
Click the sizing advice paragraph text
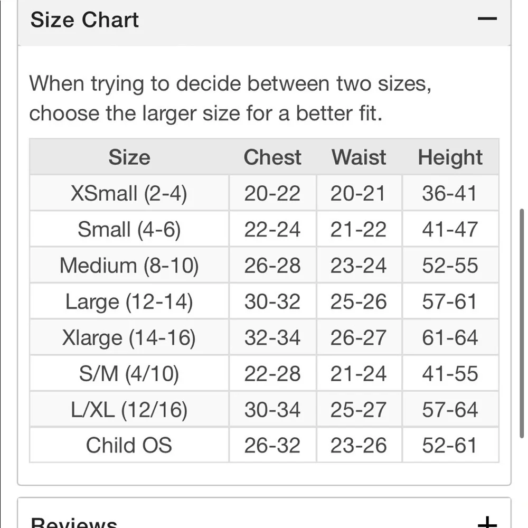pos(230,98)
